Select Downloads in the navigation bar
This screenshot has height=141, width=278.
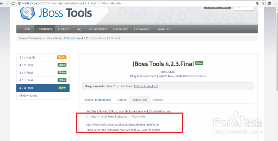tap(44, 29)
